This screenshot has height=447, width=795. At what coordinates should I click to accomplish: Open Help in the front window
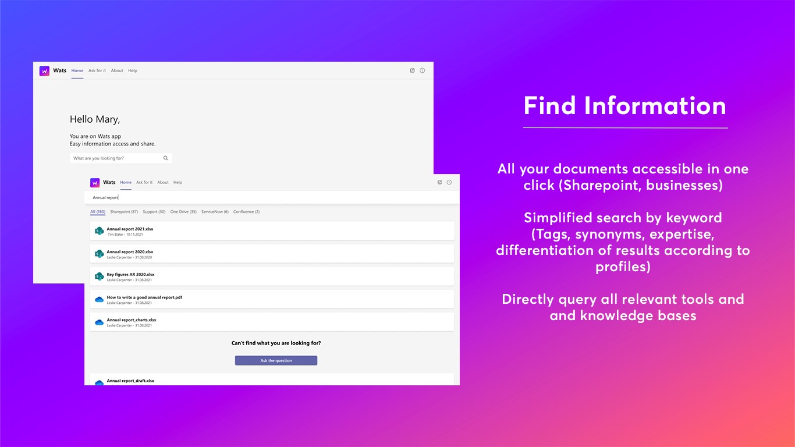point(178,182)
